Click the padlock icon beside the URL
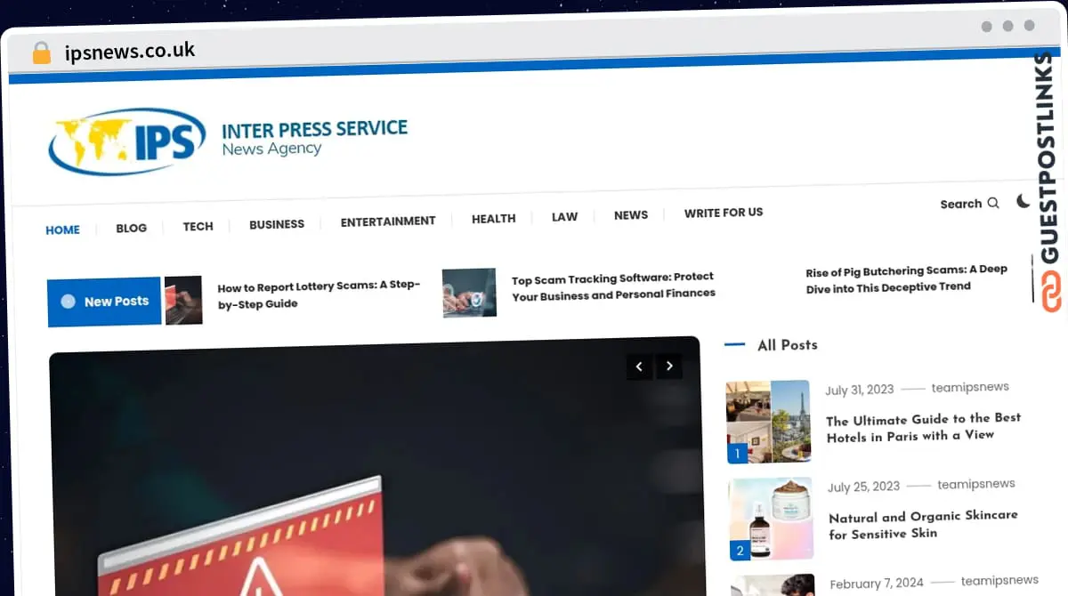 (41, 52)
